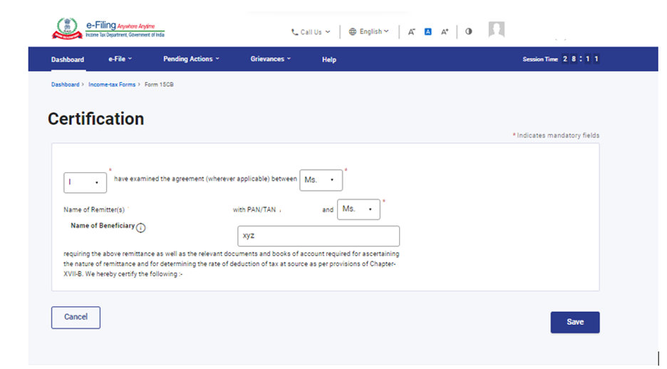667x369 pixels.
Task: Toggle the high contrast mode icon
Action: 468,32
